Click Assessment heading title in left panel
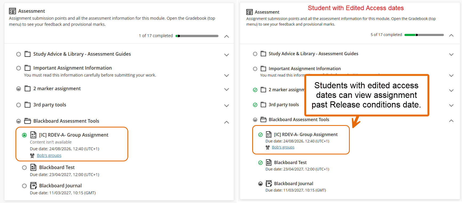The image size is (462, 203). [31, 11]
